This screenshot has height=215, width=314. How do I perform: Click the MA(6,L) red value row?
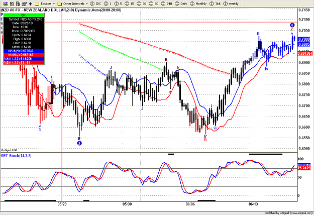(24, 55)
